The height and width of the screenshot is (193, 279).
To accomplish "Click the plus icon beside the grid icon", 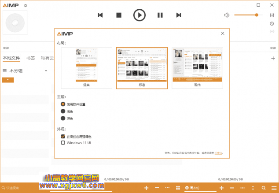I will point(146,188).
